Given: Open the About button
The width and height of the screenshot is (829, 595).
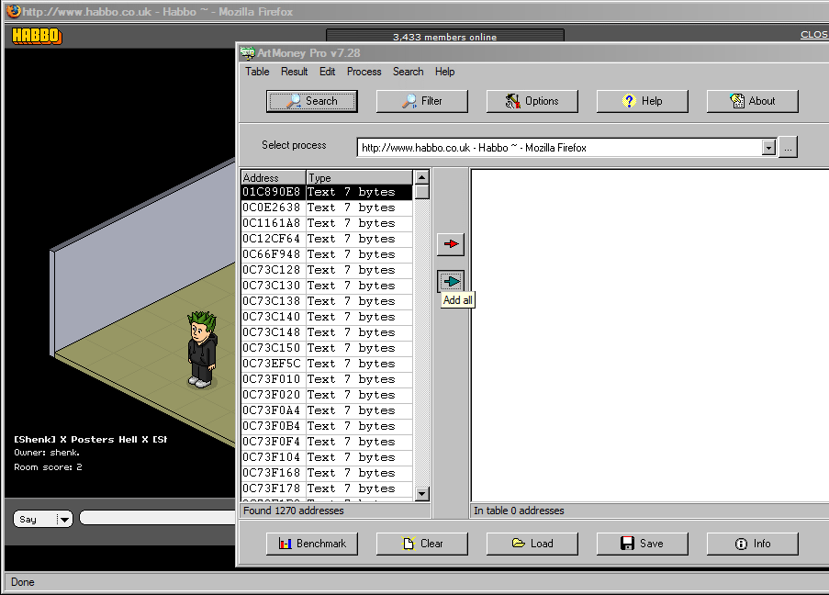Looking at the screenshot, I should click(752, 101).
